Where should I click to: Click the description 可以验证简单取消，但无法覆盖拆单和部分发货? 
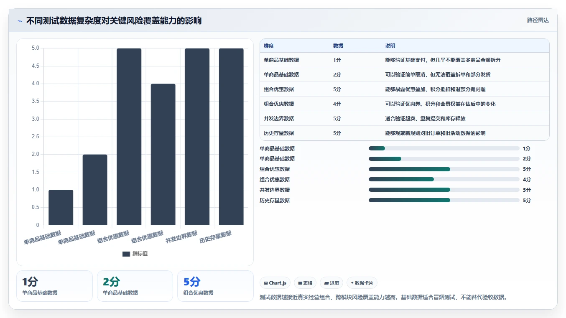pyautogui.click(x=438, y=75)
